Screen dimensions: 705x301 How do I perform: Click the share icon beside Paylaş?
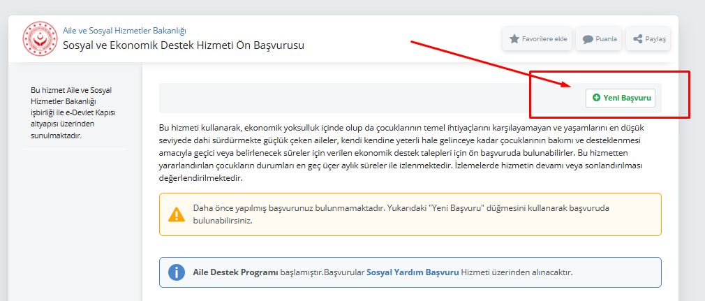click(637, 39)
